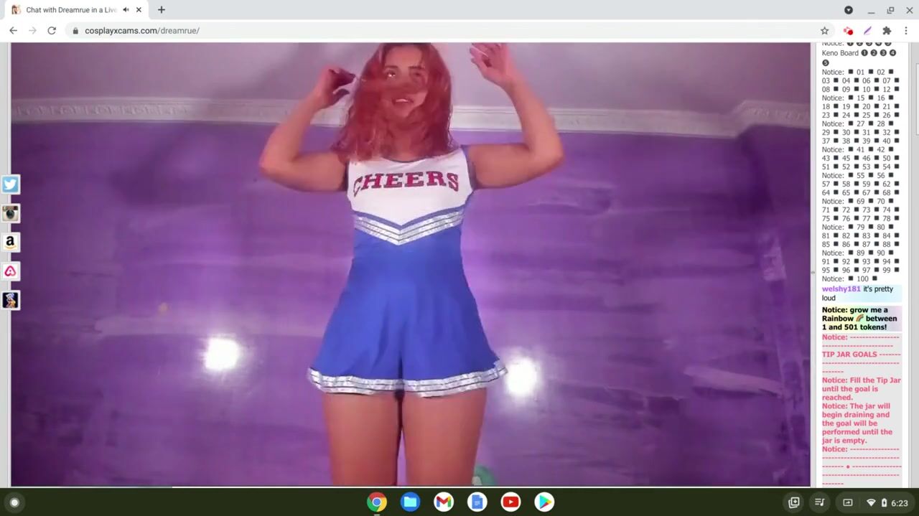The image size is (919, 516).
Task: Open the Play Store from the shelf
Action: [544, 502]
